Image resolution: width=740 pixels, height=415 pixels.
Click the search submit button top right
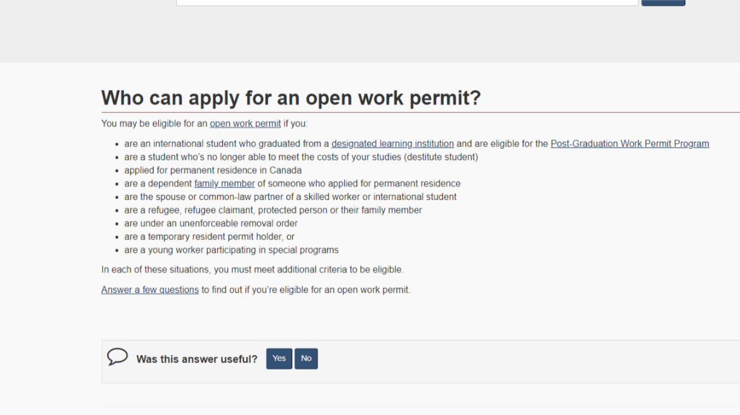coord(662,2)
